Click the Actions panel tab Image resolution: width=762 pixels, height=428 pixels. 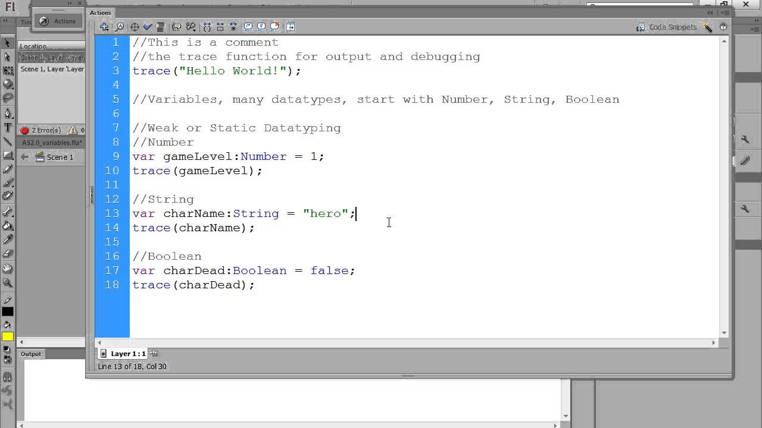pos(101,12)
